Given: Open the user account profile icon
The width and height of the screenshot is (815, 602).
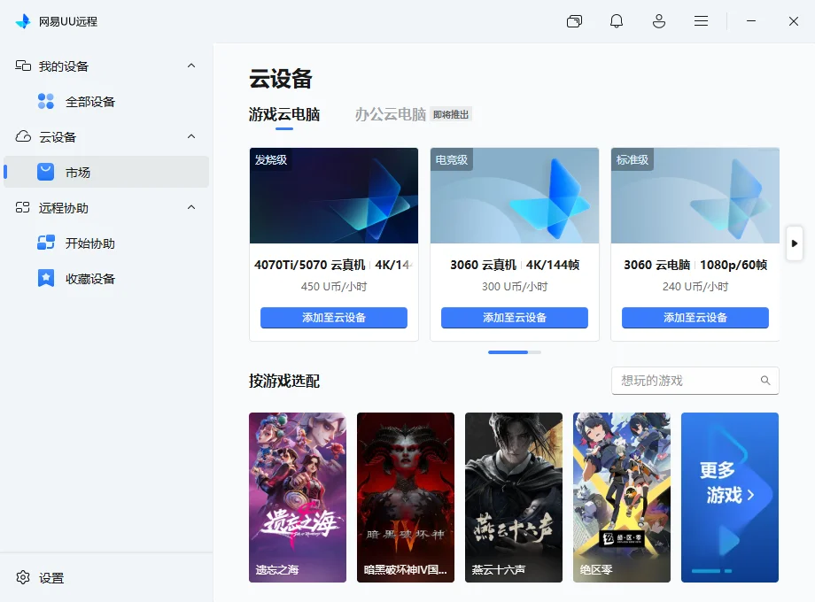Looking at the screenshot, I should point(659,21).
